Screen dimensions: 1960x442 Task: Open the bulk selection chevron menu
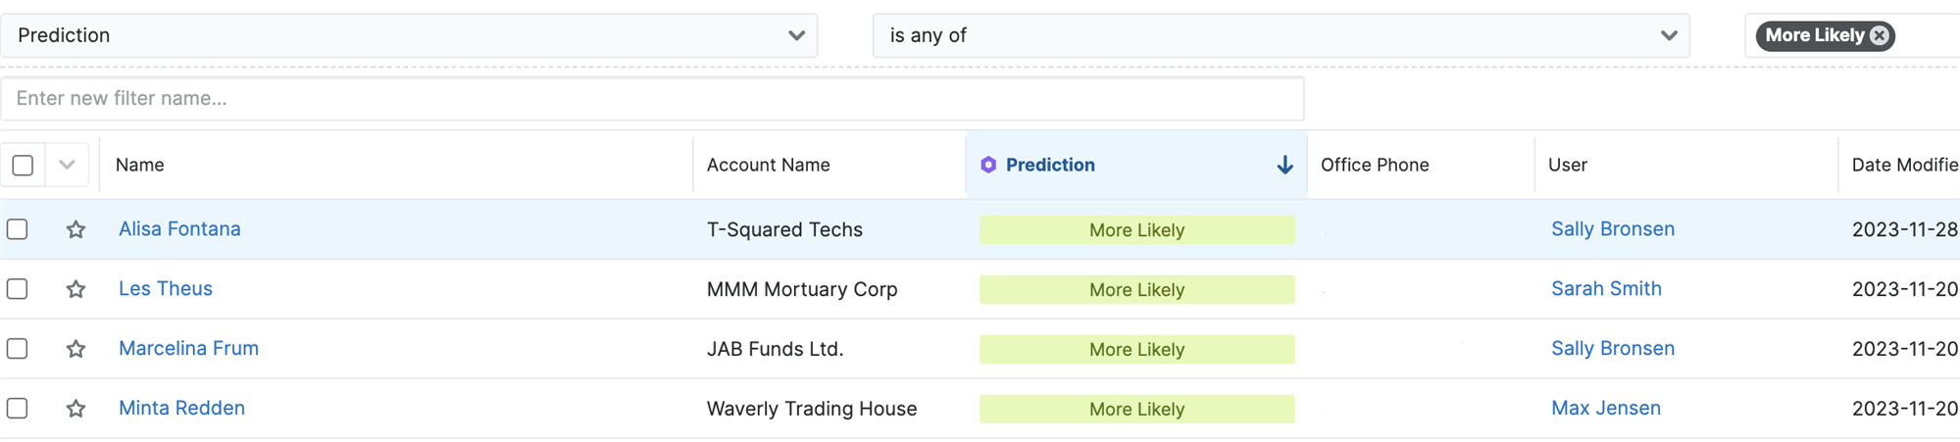click(x=67, y=165)
